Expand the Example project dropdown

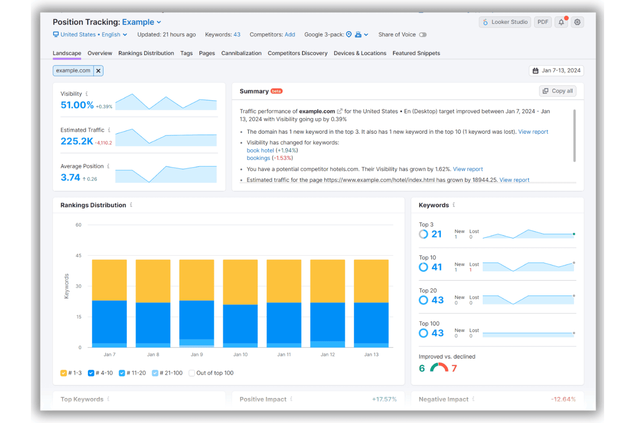pos(142,22)
